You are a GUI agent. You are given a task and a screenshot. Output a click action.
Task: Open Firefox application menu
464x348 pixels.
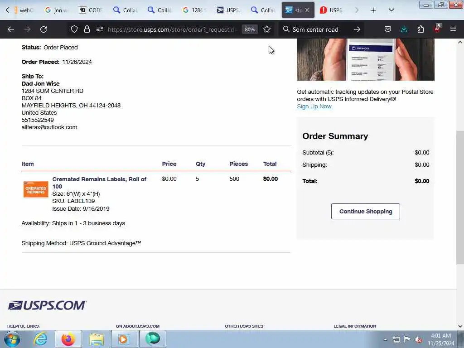(x=453, y=29)
